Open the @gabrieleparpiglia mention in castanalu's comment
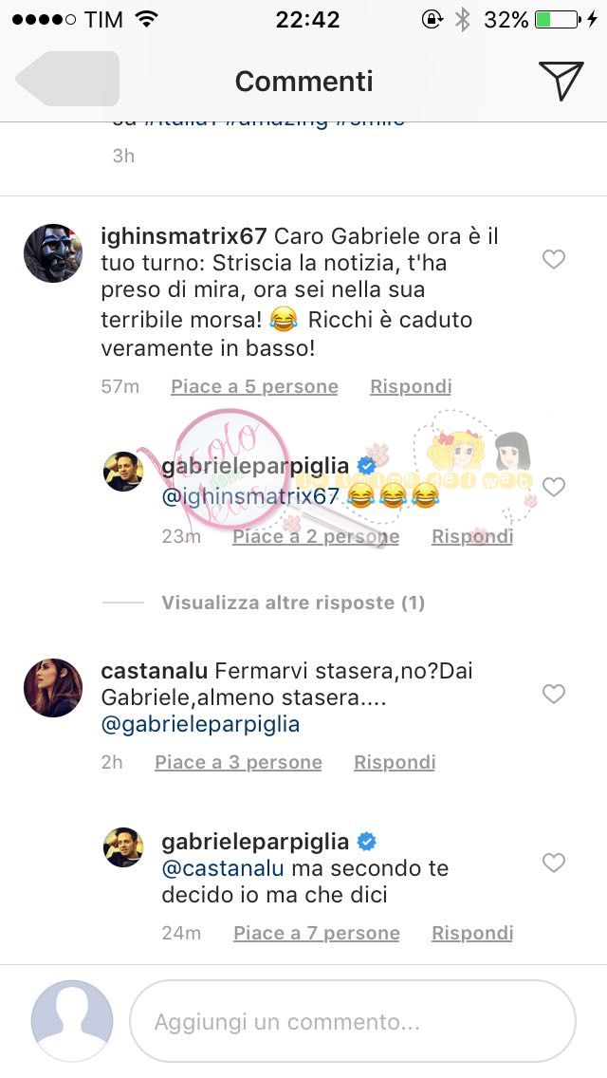The height and width of the screenshot is (1078, 607). tap(200, 725)
